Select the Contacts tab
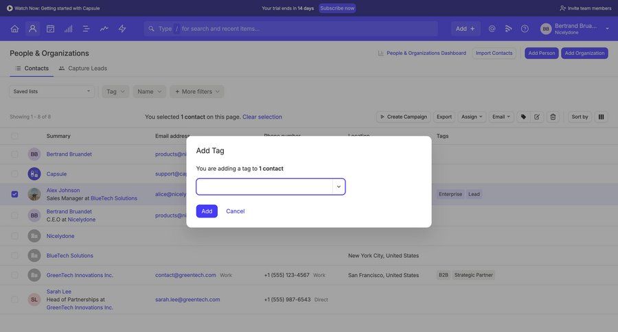 [x=32, y=69]
